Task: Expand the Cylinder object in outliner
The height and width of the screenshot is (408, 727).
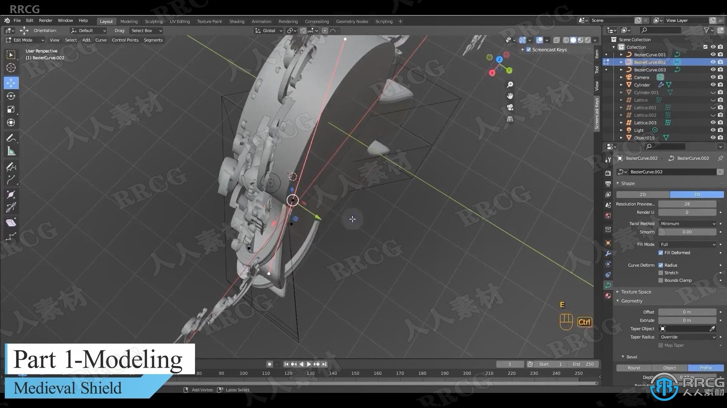Action: (x=621, y=85)
